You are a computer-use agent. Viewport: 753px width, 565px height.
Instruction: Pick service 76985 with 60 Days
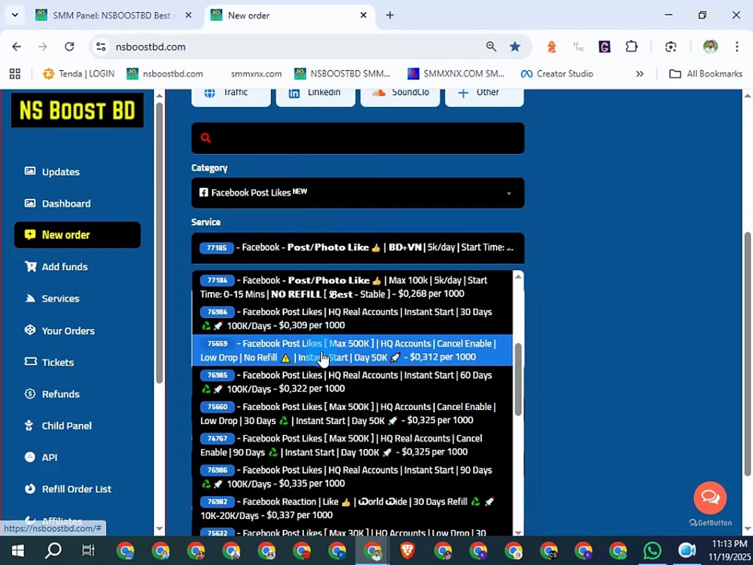(x=352, y=382)
